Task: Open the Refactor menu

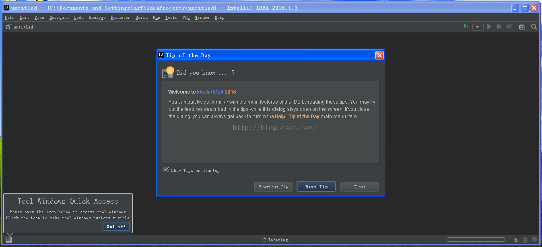Action: (120, 17)
